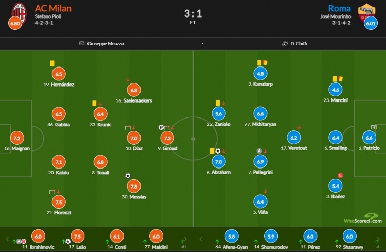Screen dimensions: 386x252
Task: Click the assist A icon above Pellegrini
Action: coord(259,151)
